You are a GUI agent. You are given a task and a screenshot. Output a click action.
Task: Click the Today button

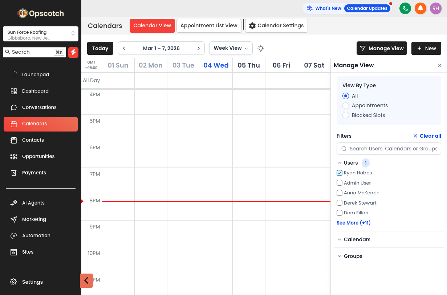(x=100, y=48)
